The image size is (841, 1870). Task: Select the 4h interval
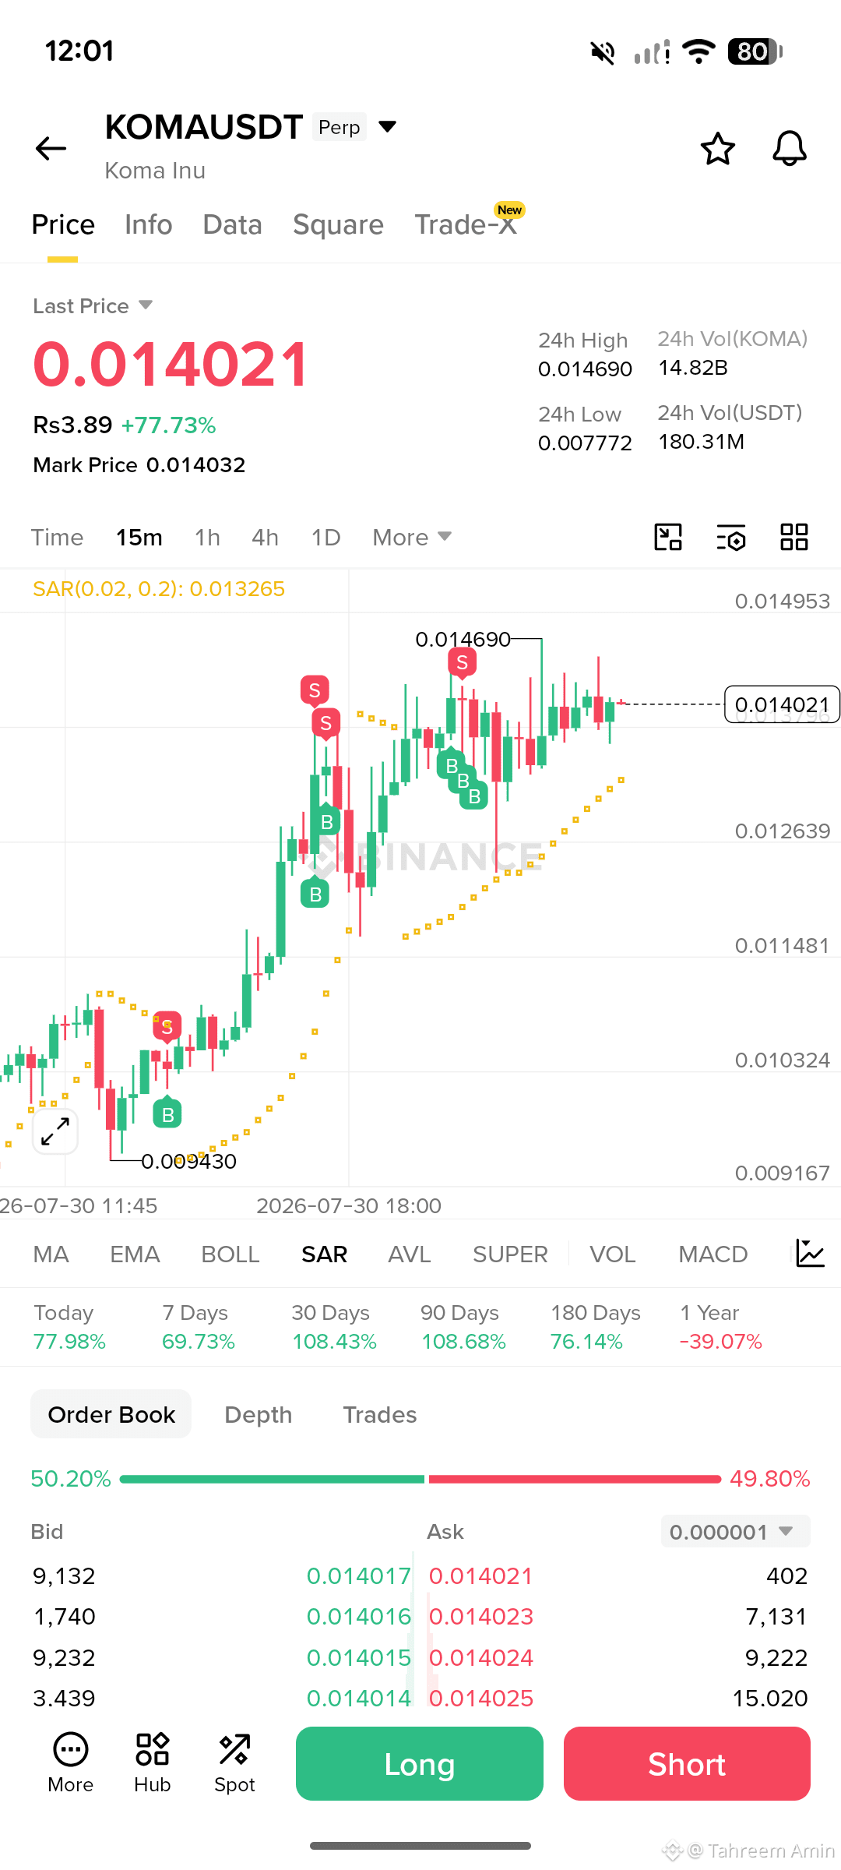pyautogui.click(x=265, y=537)
